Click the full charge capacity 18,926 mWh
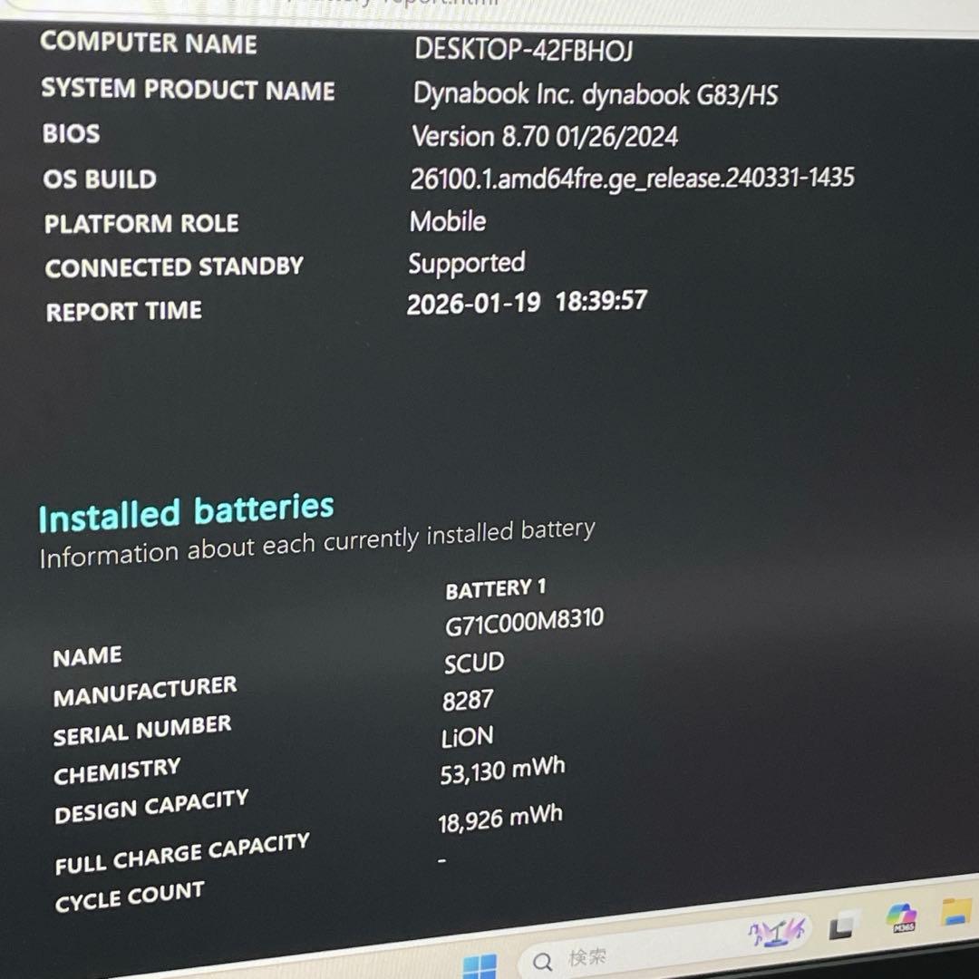 pos(499,819)
